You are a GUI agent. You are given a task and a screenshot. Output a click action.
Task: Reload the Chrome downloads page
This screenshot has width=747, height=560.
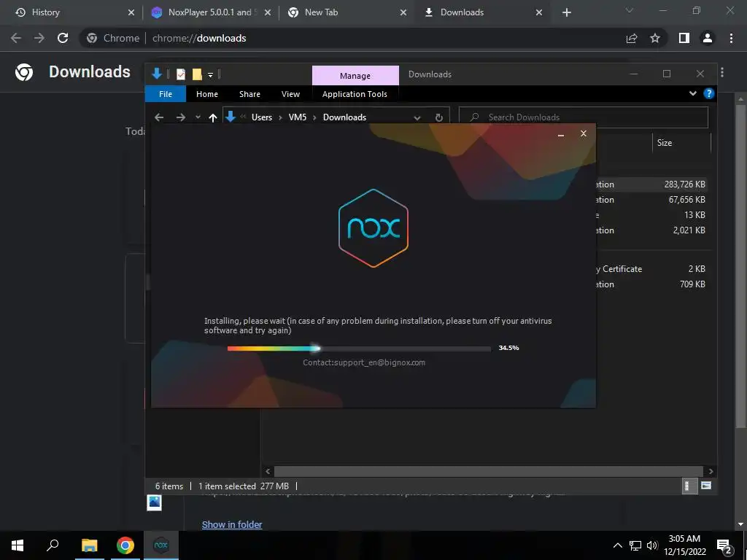[63, 38]
